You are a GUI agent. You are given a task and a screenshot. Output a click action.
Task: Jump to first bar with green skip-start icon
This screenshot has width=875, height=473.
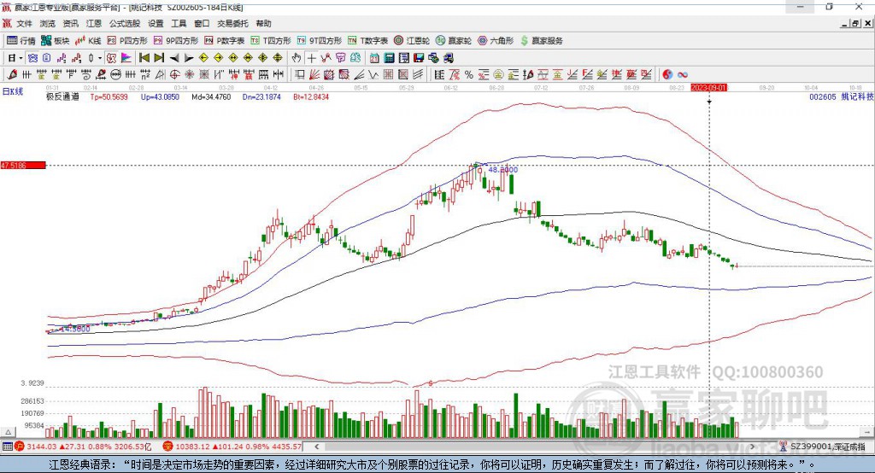144,58
